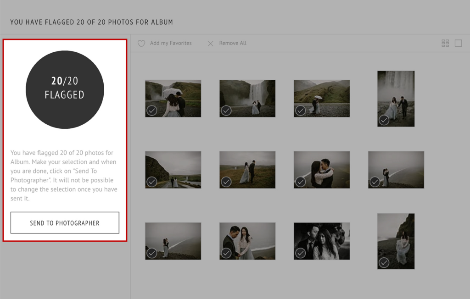Screen dimensions: 470x299
Task: Click the instruction paragraph mentioning "Send To Photographer"
Action: click(64, 176)
